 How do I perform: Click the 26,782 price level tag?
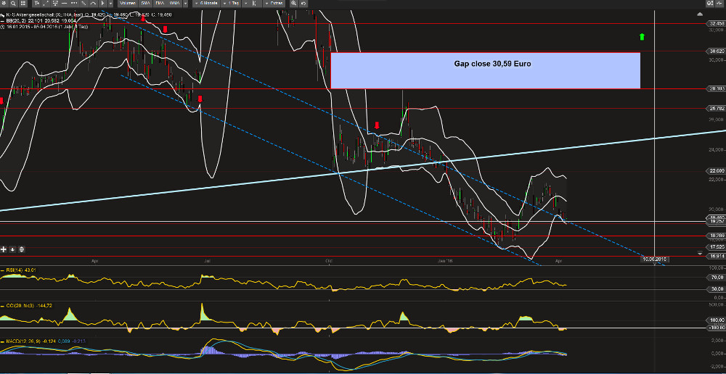[717, 108]
